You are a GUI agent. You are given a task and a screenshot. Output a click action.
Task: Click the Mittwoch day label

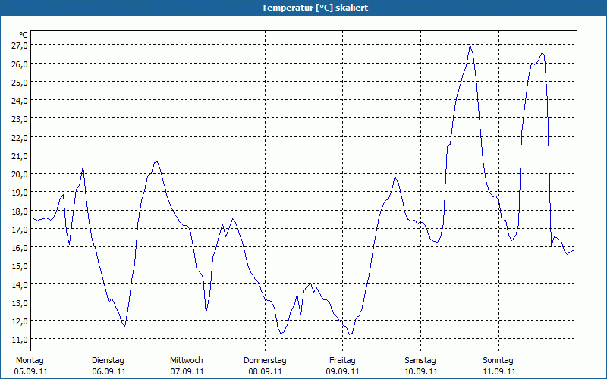tap(187, 361)
